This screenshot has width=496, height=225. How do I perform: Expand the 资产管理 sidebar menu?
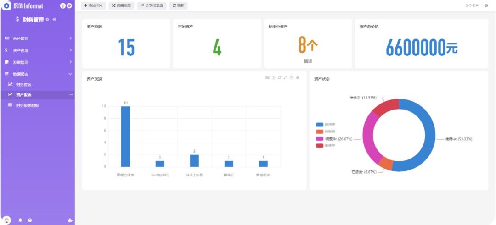[x=37, y=50]
